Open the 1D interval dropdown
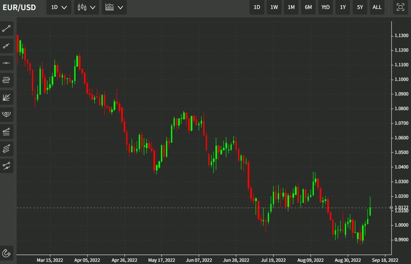Screen dimensions: 411x264 coord(59,7)
